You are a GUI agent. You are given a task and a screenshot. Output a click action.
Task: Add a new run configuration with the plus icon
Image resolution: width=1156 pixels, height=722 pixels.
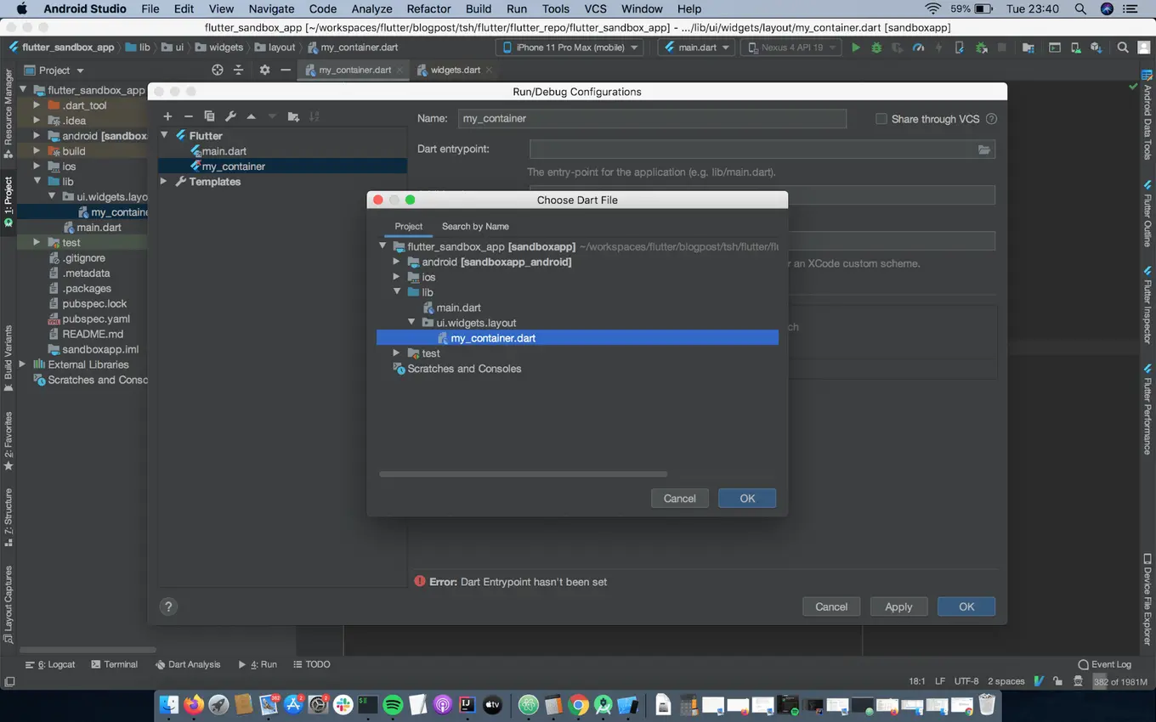(167, 116)
